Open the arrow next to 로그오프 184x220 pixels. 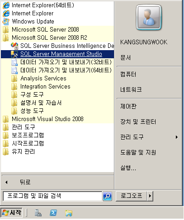coord(150,196)
